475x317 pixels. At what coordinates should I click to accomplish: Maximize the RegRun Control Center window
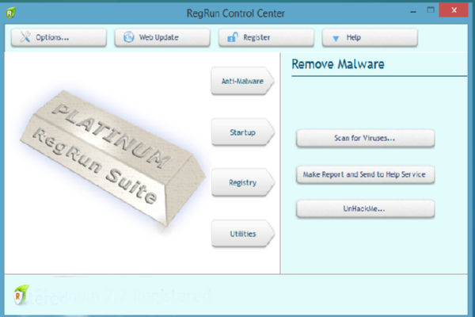pos(431,10)
